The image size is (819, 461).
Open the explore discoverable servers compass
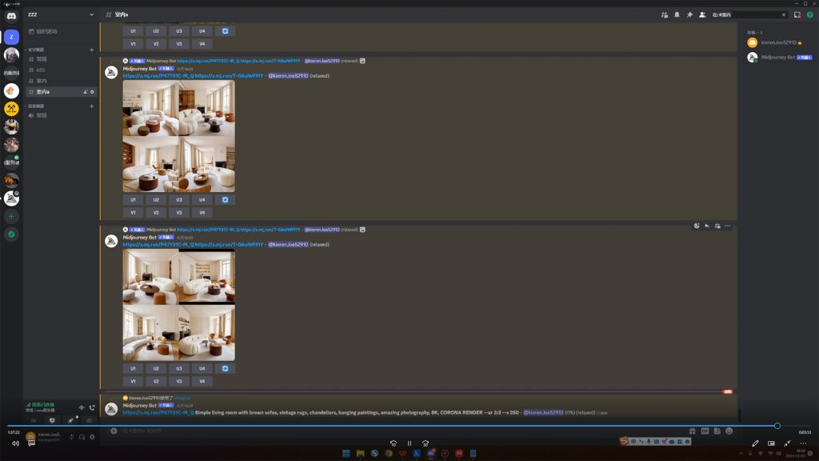[11, 235]
